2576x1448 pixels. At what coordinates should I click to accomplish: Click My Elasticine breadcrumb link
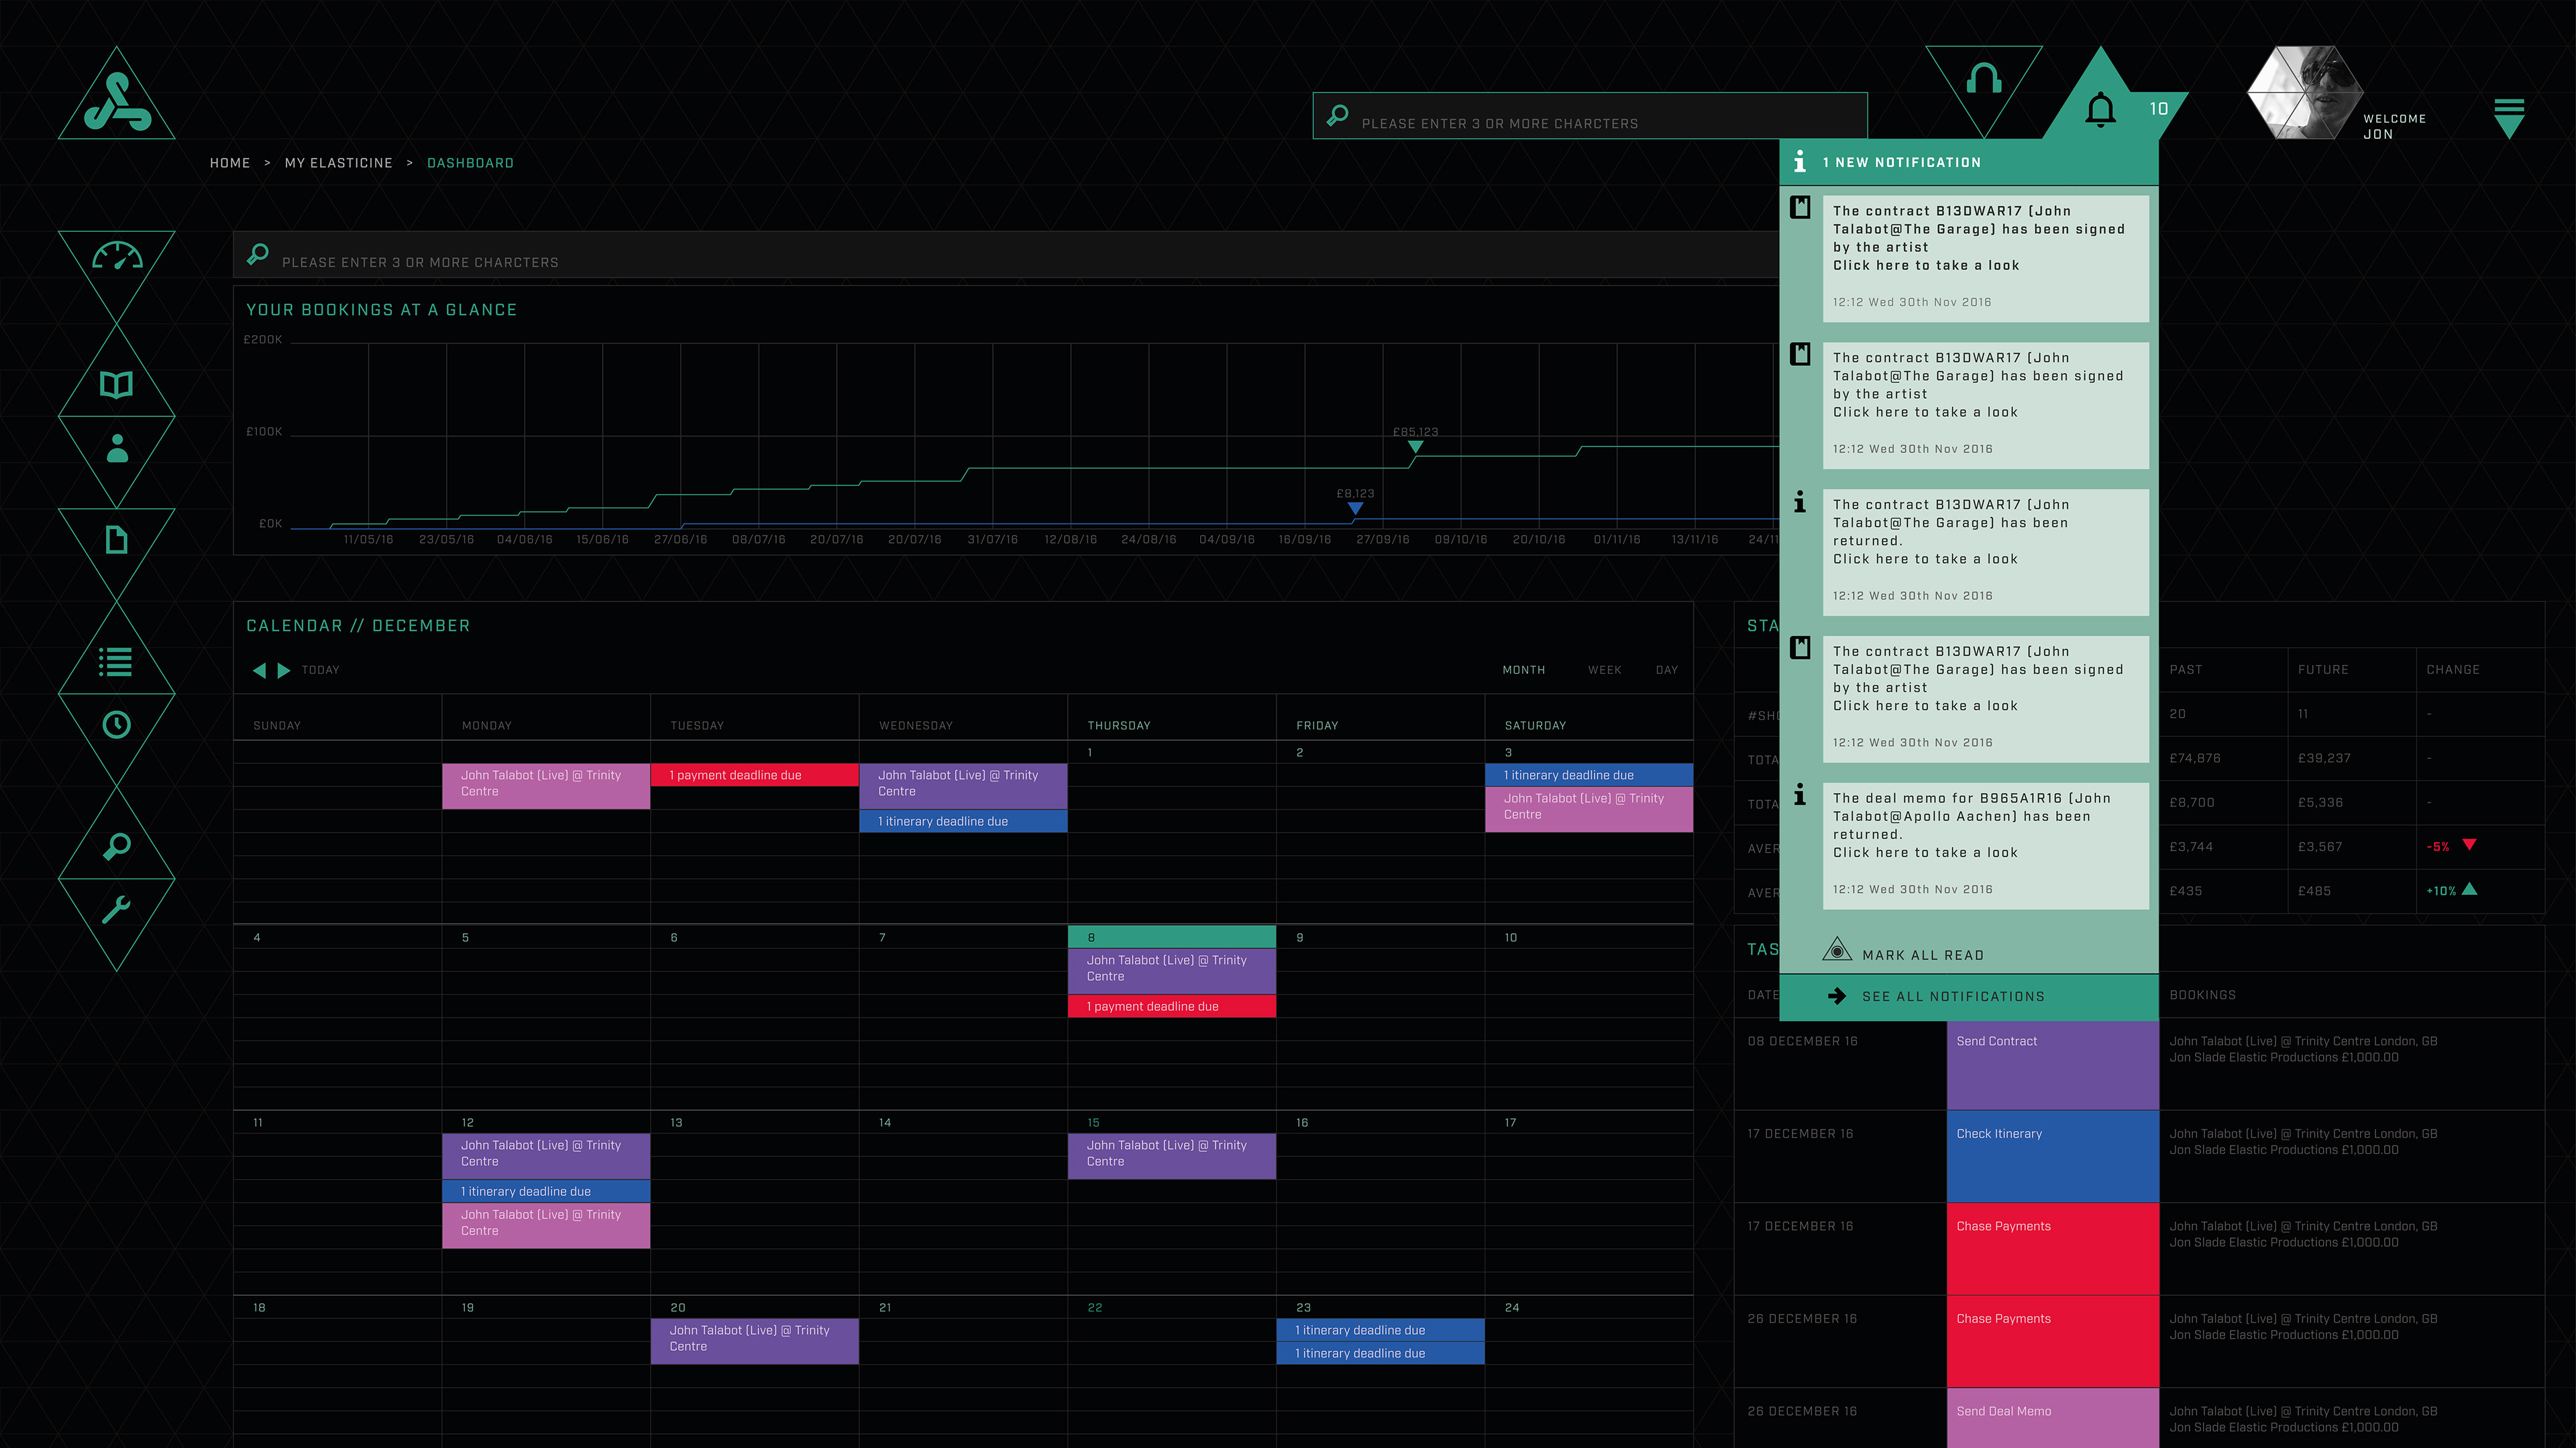point(338,163)
